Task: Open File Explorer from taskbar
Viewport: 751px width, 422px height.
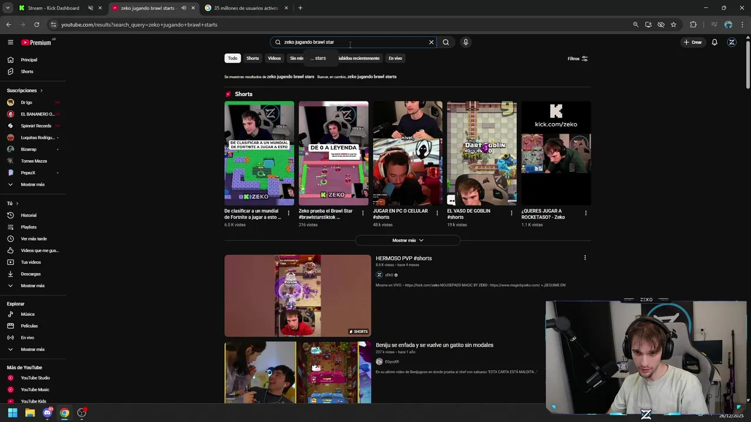Action: click(30, 413)
